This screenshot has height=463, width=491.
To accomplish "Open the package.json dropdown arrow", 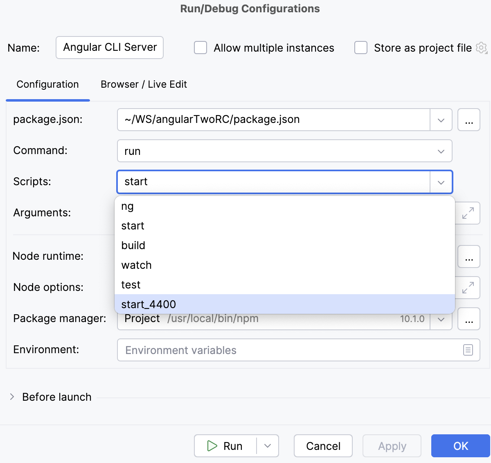I will click(x=441, y=120).
